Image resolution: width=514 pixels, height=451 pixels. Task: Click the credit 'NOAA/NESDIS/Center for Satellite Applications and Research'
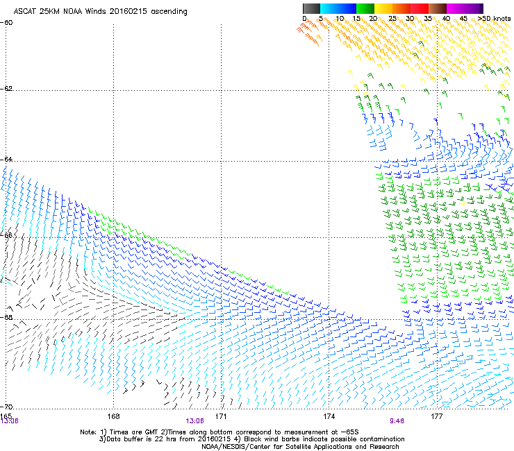pyautogui.click(x=300, y=447)
